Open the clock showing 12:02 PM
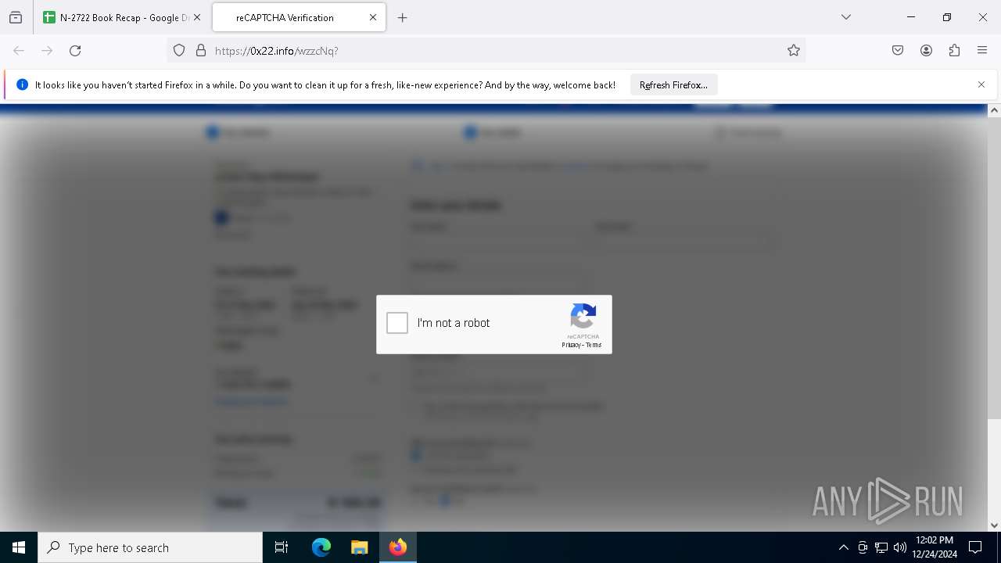Screen dimensions: 1001x563 pyautogui.click(x=935, y=547)
